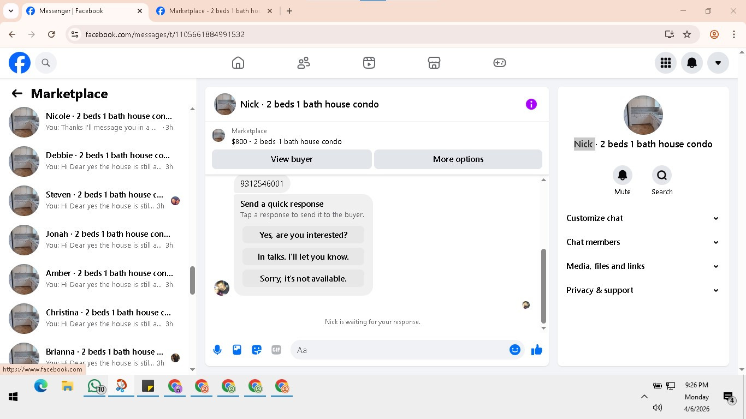Screen dimensions: 746x419
Task: Open Debbie's conversation in the chat list
Action: coord(99,161)
